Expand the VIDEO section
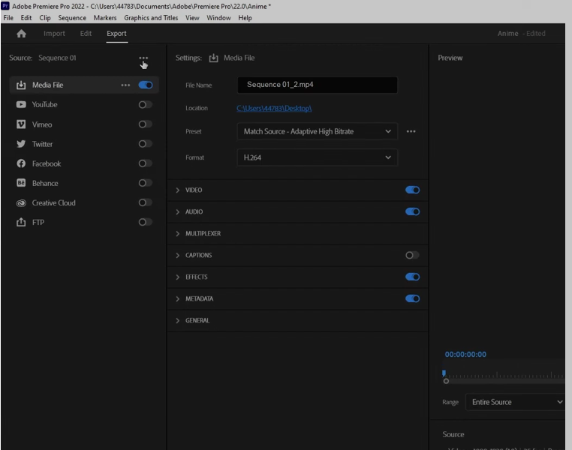The width and height of the screenshot is (572, 450). tap(178, 190)
